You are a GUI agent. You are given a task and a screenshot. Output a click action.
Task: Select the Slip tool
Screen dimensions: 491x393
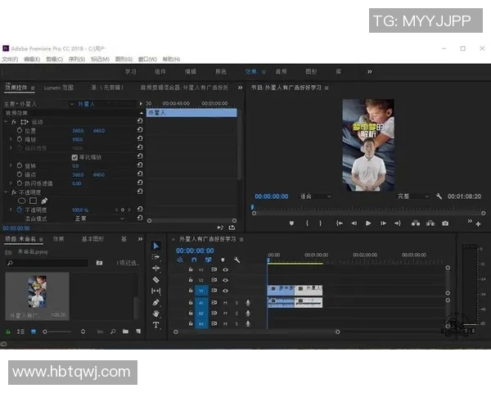point(156,291)
